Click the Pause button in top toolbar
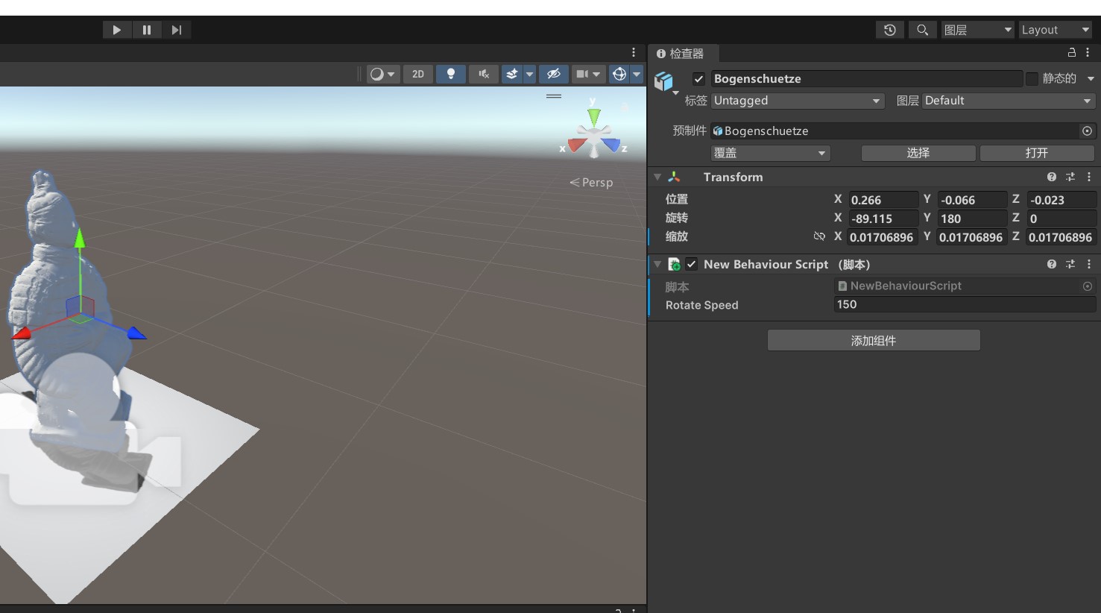1101x613 pixels. pyautogui.click(x=147, y=30)
